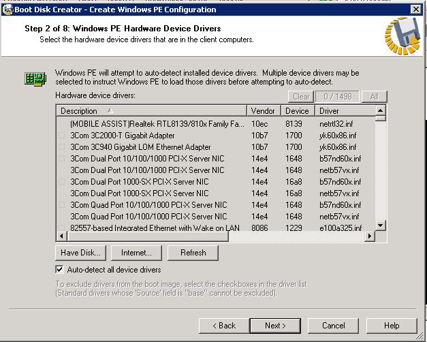Select 82557-based Integrated Ethernet with Wake on LAN
The image size is (427, 342).
click(216, 228)
